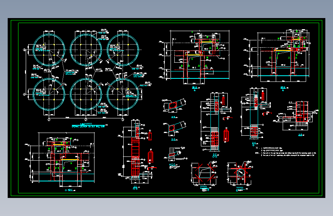Viewport: 333px width, 216px height.
Task: Click the lower row axis bubble left of plan
Action: tap(25, 94)
